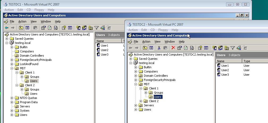Sort by Type column header in TESTDC2
The width and height of the screenshot is (268, 123).
click(255, 61)
